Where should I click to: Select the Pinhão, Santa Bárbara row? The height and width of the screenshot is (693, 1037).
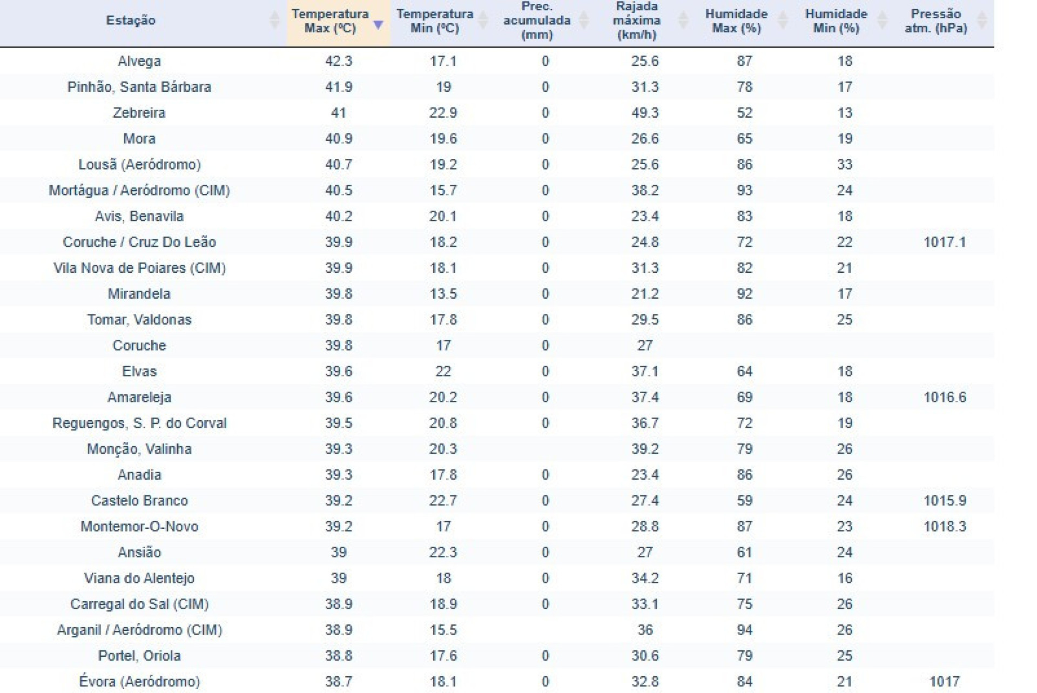click(x=497, y=87)
